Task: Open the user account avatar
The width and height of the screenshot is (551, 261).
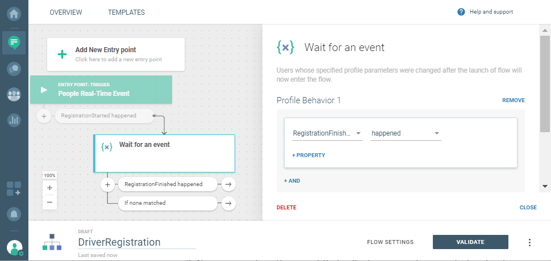Action: coord(14,248)
